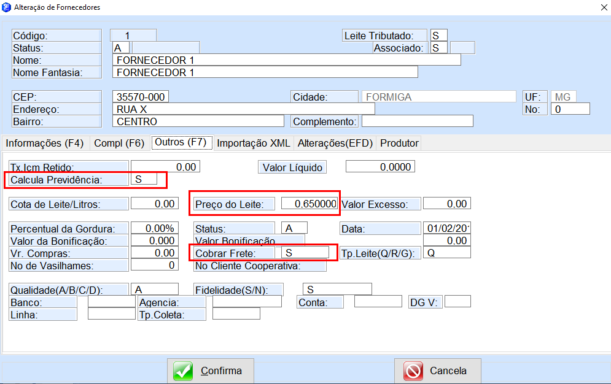Close the Alteração de Fornecedores window
Viewport: 611px width, 384px height.
pyautogui.click(x=603, y=7)
